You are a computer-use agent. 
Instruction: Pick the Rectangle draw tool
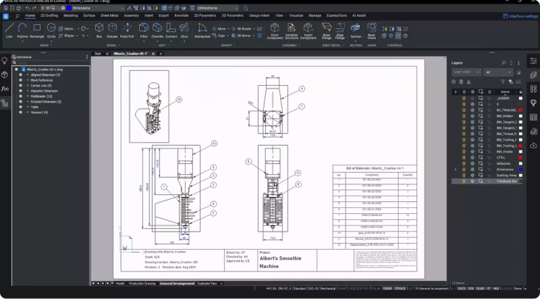pos(37,30)
